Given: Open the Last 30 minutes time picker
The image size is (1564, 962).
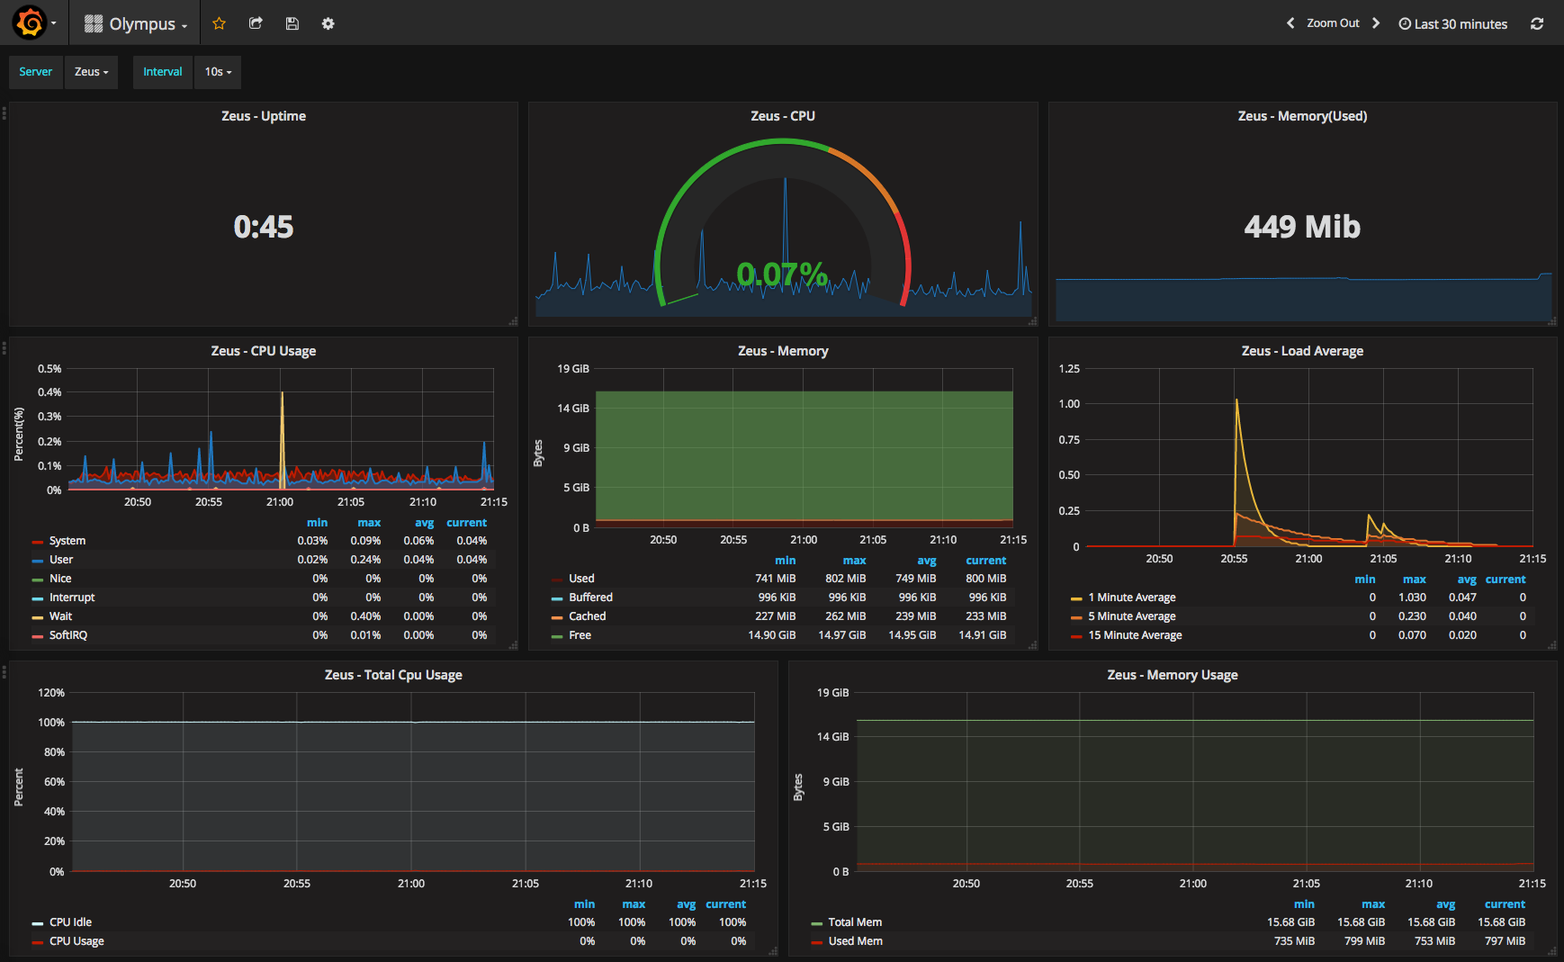Looking at the screenshot, I should (x=1452, y=24).
